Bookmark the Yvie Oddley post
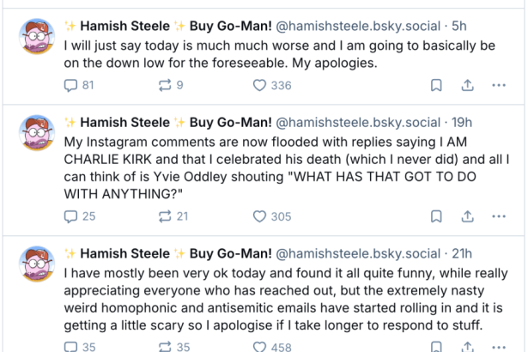Image resolution: width=528 pixels, height=352 pixels. tap(436, 216)
